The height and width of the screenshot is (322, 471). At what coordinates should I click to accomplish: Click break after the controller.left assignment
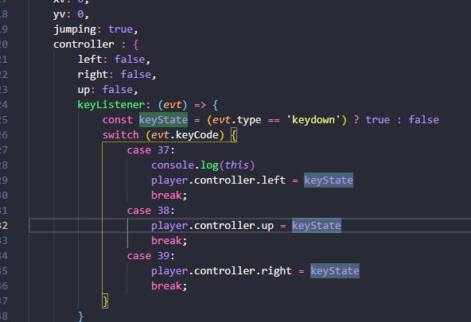166,196
